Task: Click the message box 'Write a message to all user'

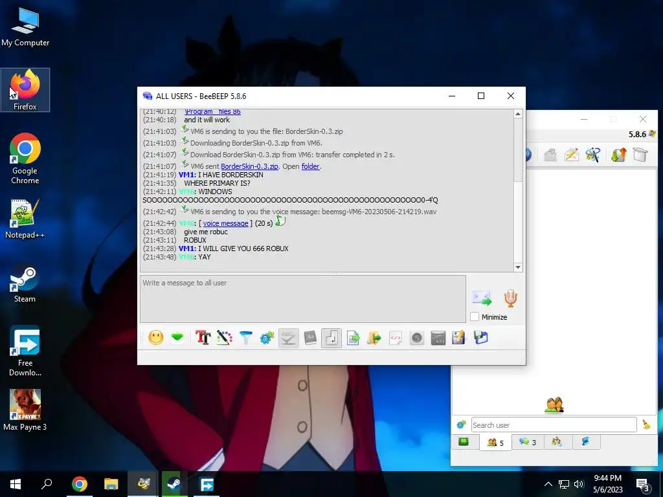Action: pos(303,299)
